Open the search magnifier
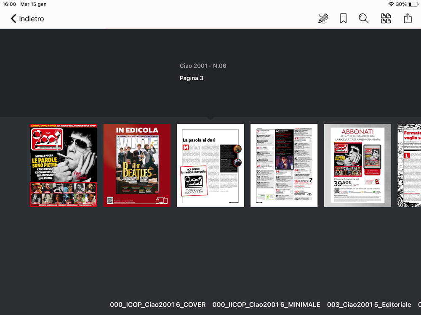Image resolution: width=421 pixels, height=315 pixels. point(364,18)
